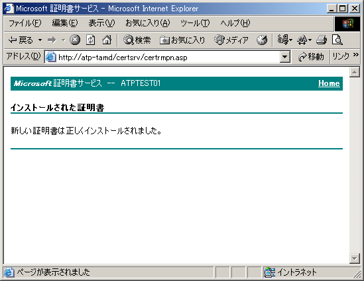364x281 pixels.
Task: Open the Help (ヘルプ) menu
Action: (235, 23)
